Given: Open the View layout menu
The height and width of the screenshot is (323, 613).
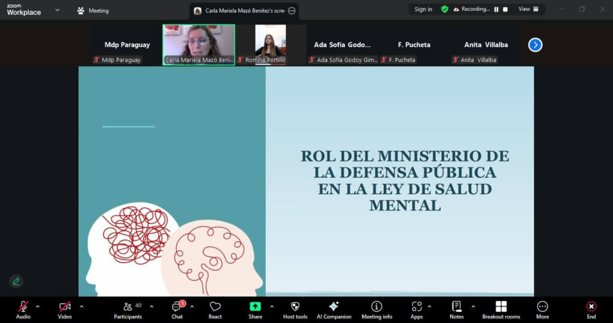Looking at the screenshot, I should click(x=528, y=10).
